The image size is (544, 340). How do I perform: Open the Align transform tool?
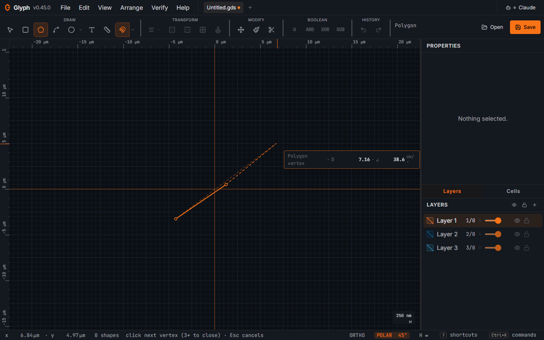151,30
